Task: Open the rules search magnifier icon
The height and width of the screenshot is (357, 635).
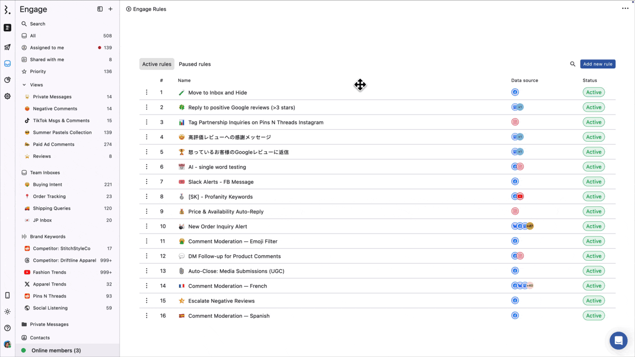Action: point(572,64)
